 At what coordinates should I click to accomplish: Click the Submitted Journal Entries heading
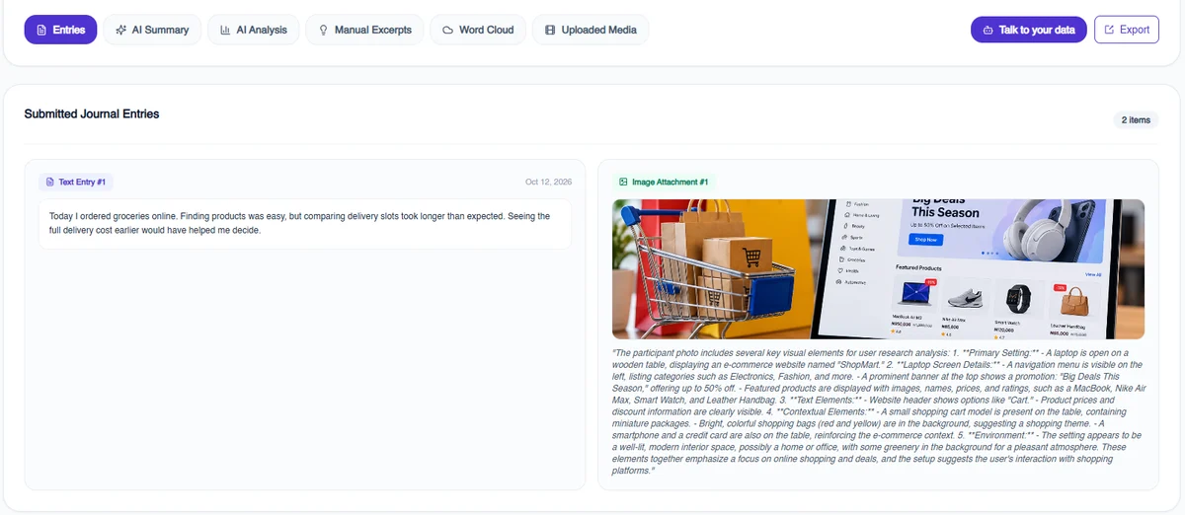pyautogui.click(x=92, y=114)
